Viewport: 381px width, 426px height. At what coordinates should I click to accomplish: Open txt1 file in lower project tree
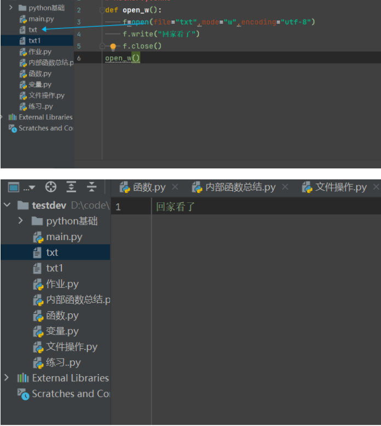point(48,268)
